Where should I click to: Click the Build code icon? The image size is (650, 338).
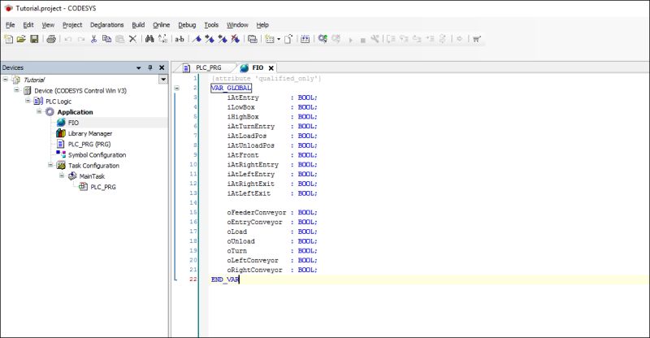(x=305, y=39)
